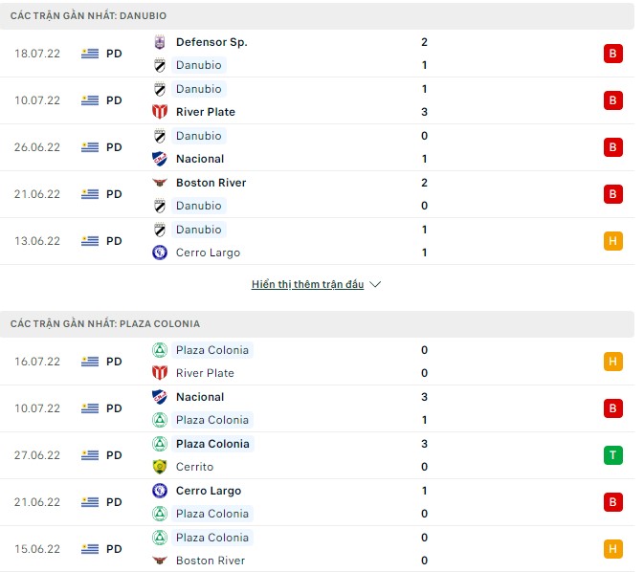Click 'Hiển thị thêm trận đấu' link
Screen dimensions: 644x572
pyautogui.click(x=307, y=285)
